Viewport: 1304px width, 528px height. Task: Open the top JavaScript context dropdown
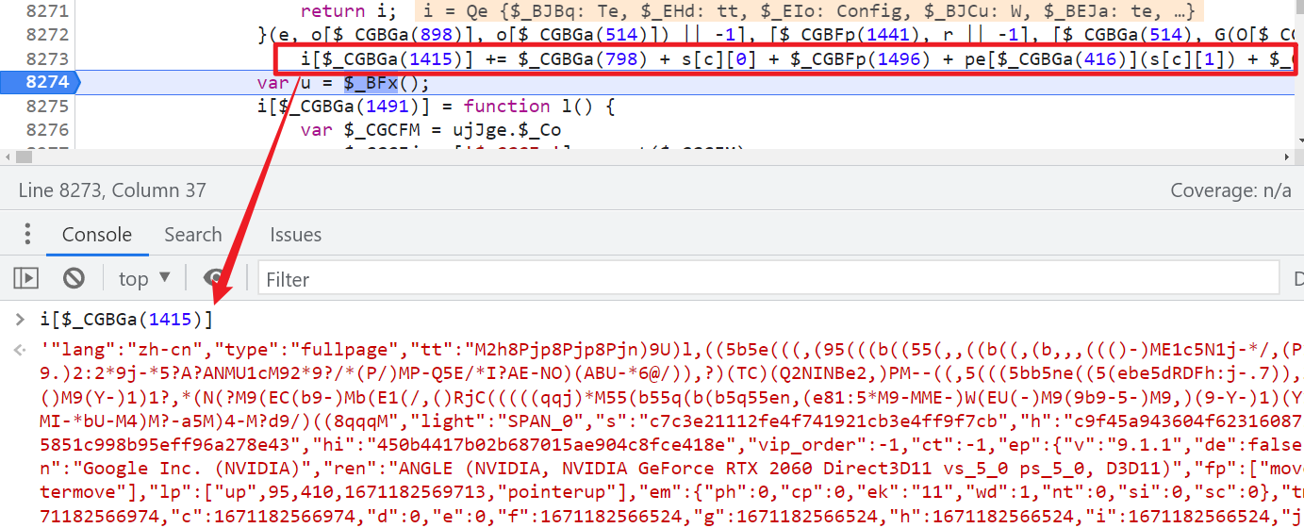(144, 279)
